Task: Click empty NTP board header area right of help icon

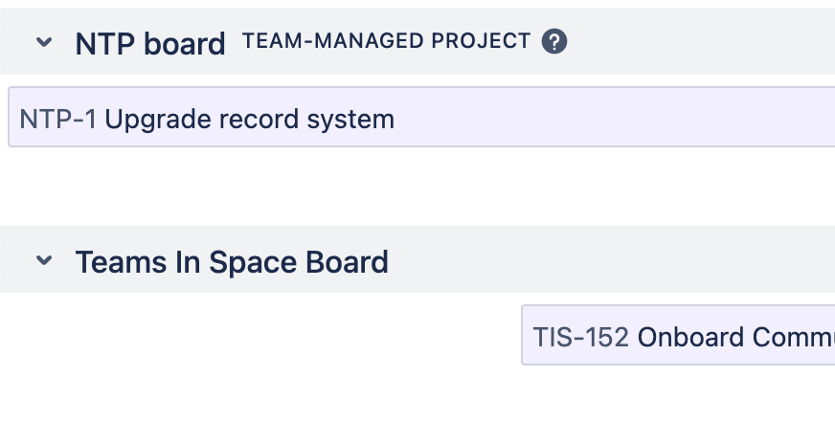Action: tap(699, 42)
